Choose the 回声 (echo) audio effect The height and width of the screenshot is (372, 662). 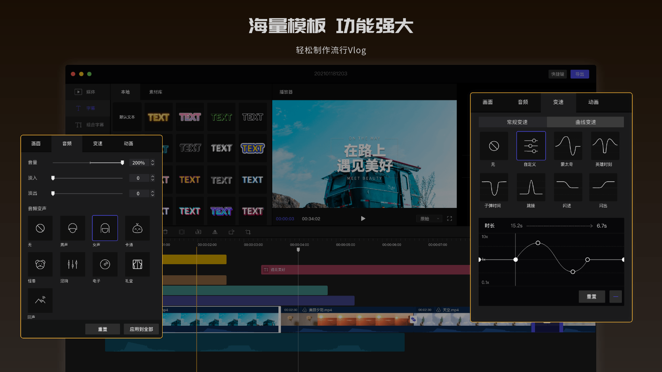40,300
